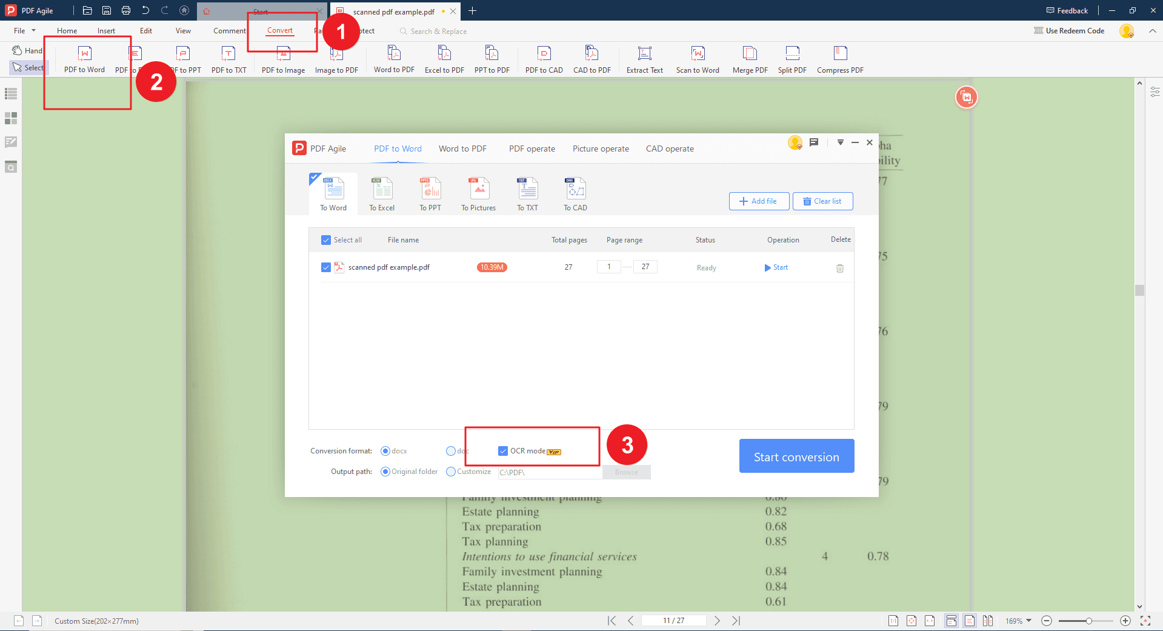Select the docx conversion format
This screenshot has width=1163, height=631.
[385, 451]
